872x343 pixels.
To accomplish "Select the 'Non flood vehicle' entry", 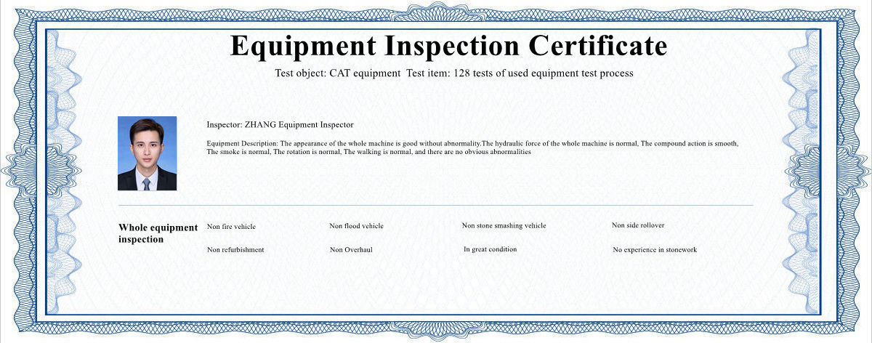I will [x=356, y=226].
